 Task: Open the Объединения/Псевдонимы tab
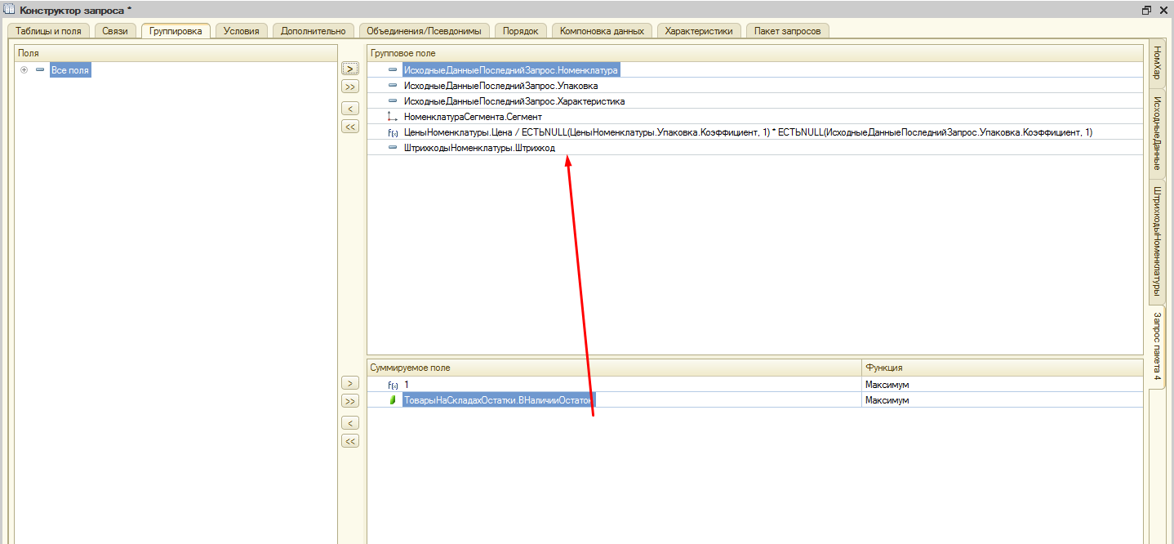tap(424, 30)
